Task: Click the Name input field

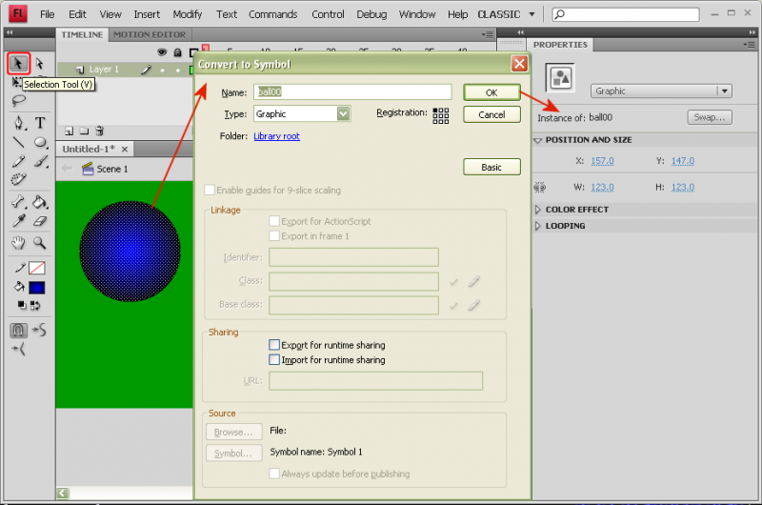Action: pyautogui.click(x=352, y=91)
